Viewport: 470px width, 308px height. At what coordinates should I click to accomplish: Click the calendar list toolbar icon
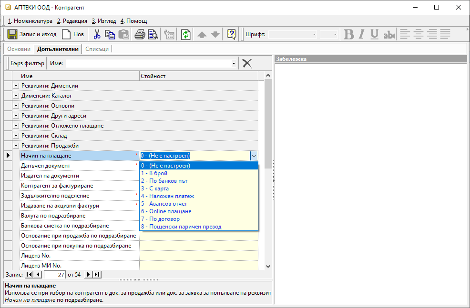[x=169, y=34]
